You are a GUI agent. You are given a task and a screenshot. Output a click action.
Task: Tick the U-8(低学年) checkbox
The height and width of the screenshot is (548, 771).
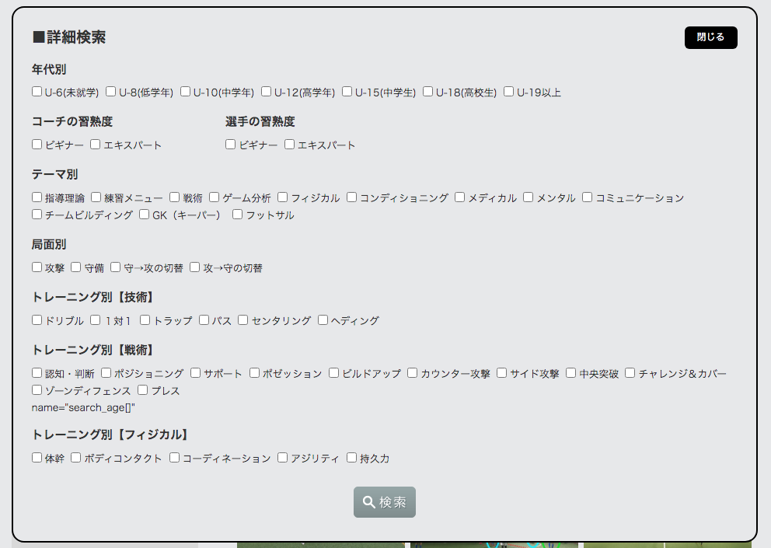110,92
